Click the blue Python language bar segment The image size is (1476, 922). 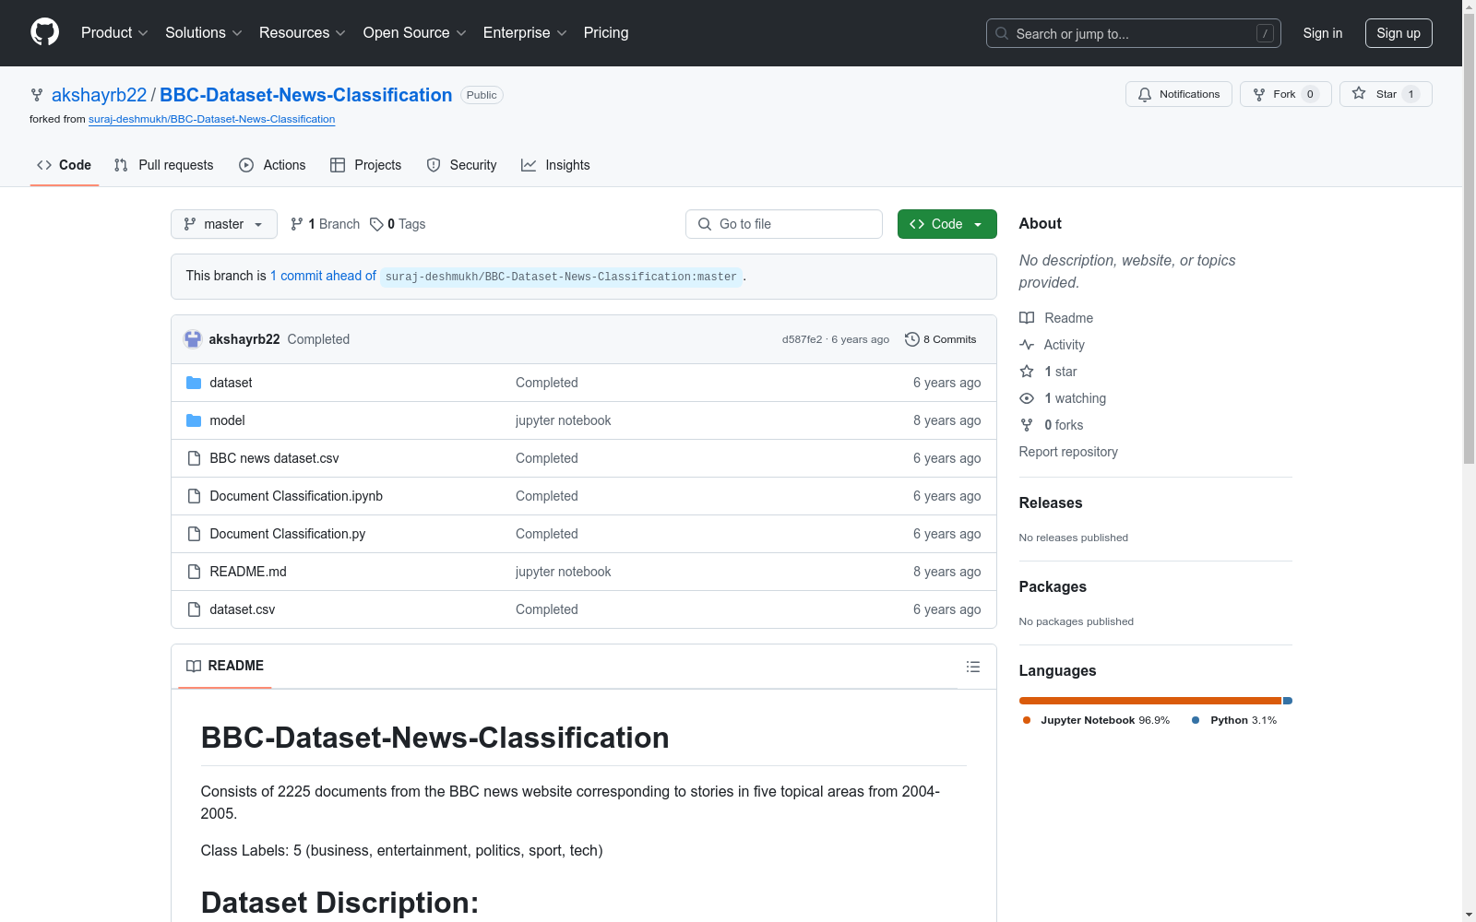(1288, 701)
